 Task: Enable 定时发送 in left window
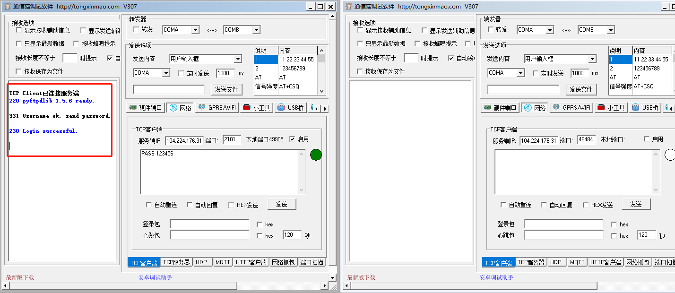click(x=181, y=73)
